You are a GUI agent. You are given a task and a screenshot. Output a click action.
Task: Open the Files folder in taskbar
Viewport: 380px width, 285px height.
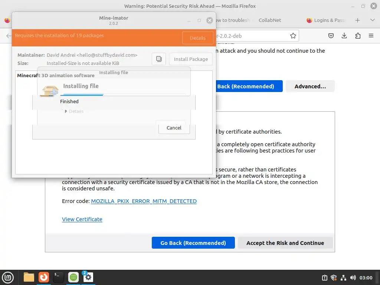pos(29,277)
